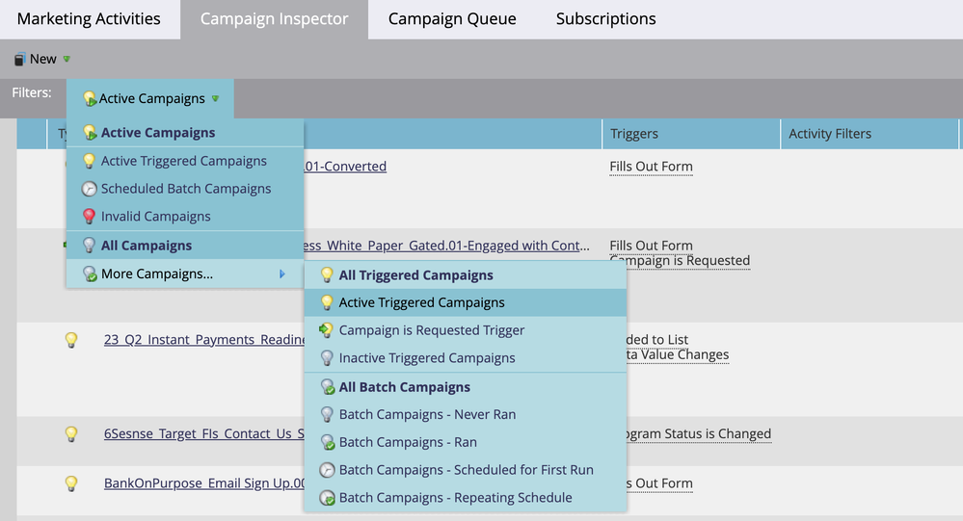Go to the Subscriptions tab
Viewport: 963px width, 521px height.
(605, 19)
